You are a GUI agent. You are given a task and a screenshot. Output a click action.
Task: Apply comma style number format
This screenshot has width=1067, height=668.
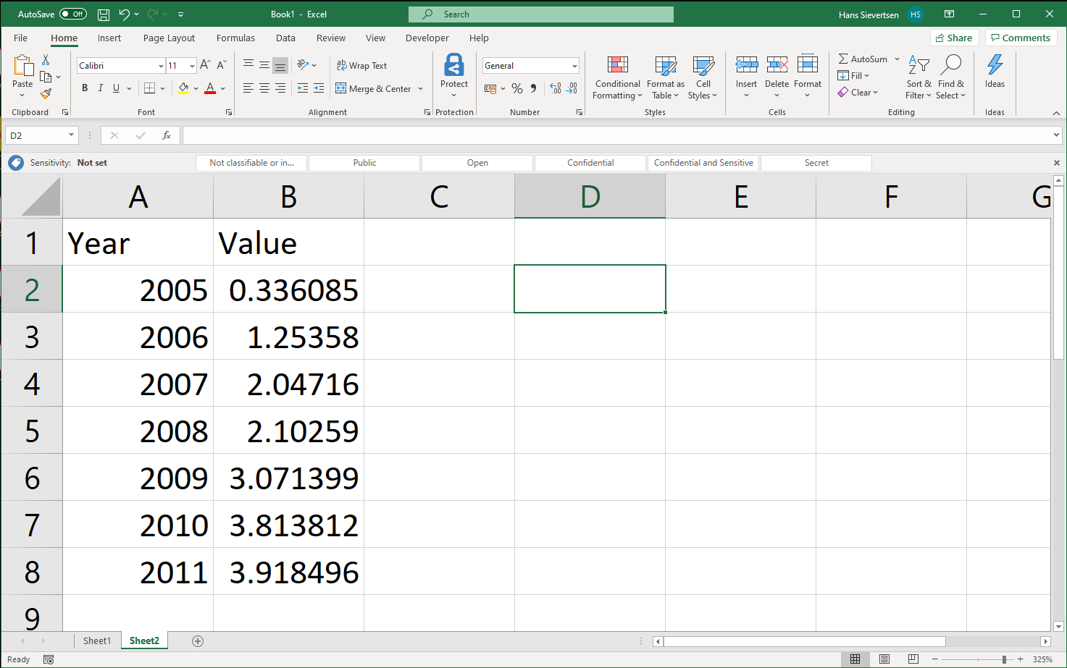point(534,88)
